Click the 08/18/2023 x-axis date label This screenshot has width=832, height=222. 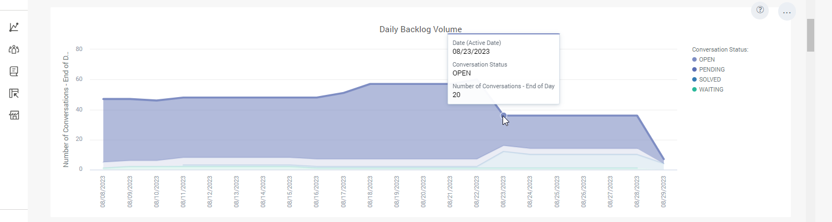371,192
